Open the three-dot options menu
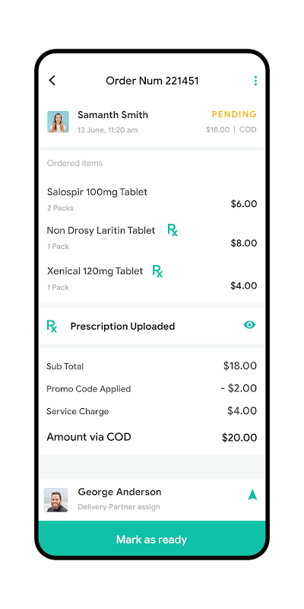304x609 pixels. (x=255, y=81)
